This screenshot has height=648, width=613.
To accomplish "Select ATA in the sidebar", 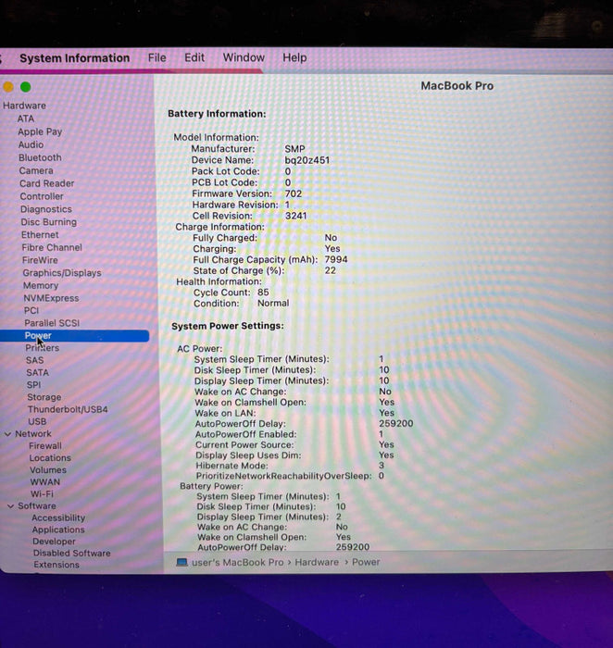I will tap(26, 118).
